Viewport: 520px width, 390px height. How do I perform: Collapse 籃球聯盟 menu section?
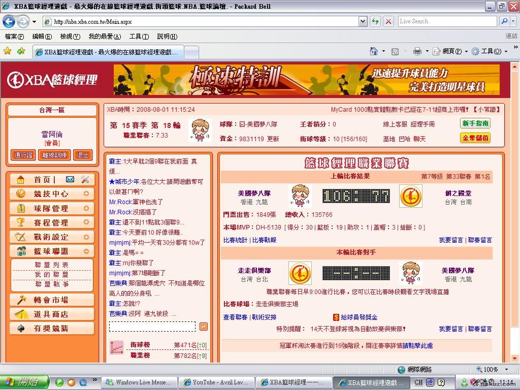pos(86,251)
